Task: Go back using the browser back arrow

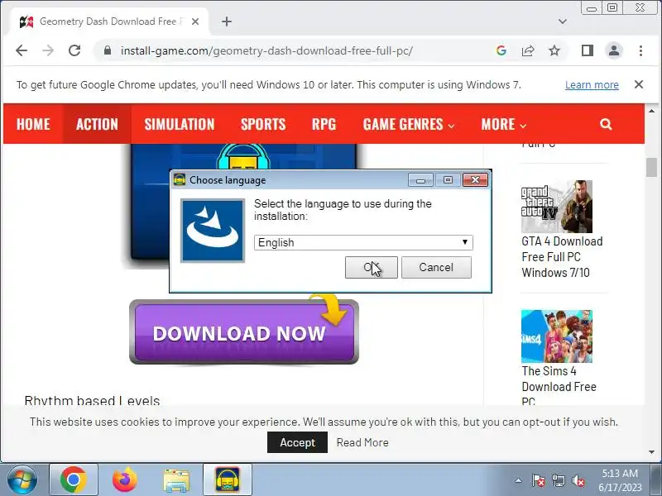Action: click(x=22, y=50)
